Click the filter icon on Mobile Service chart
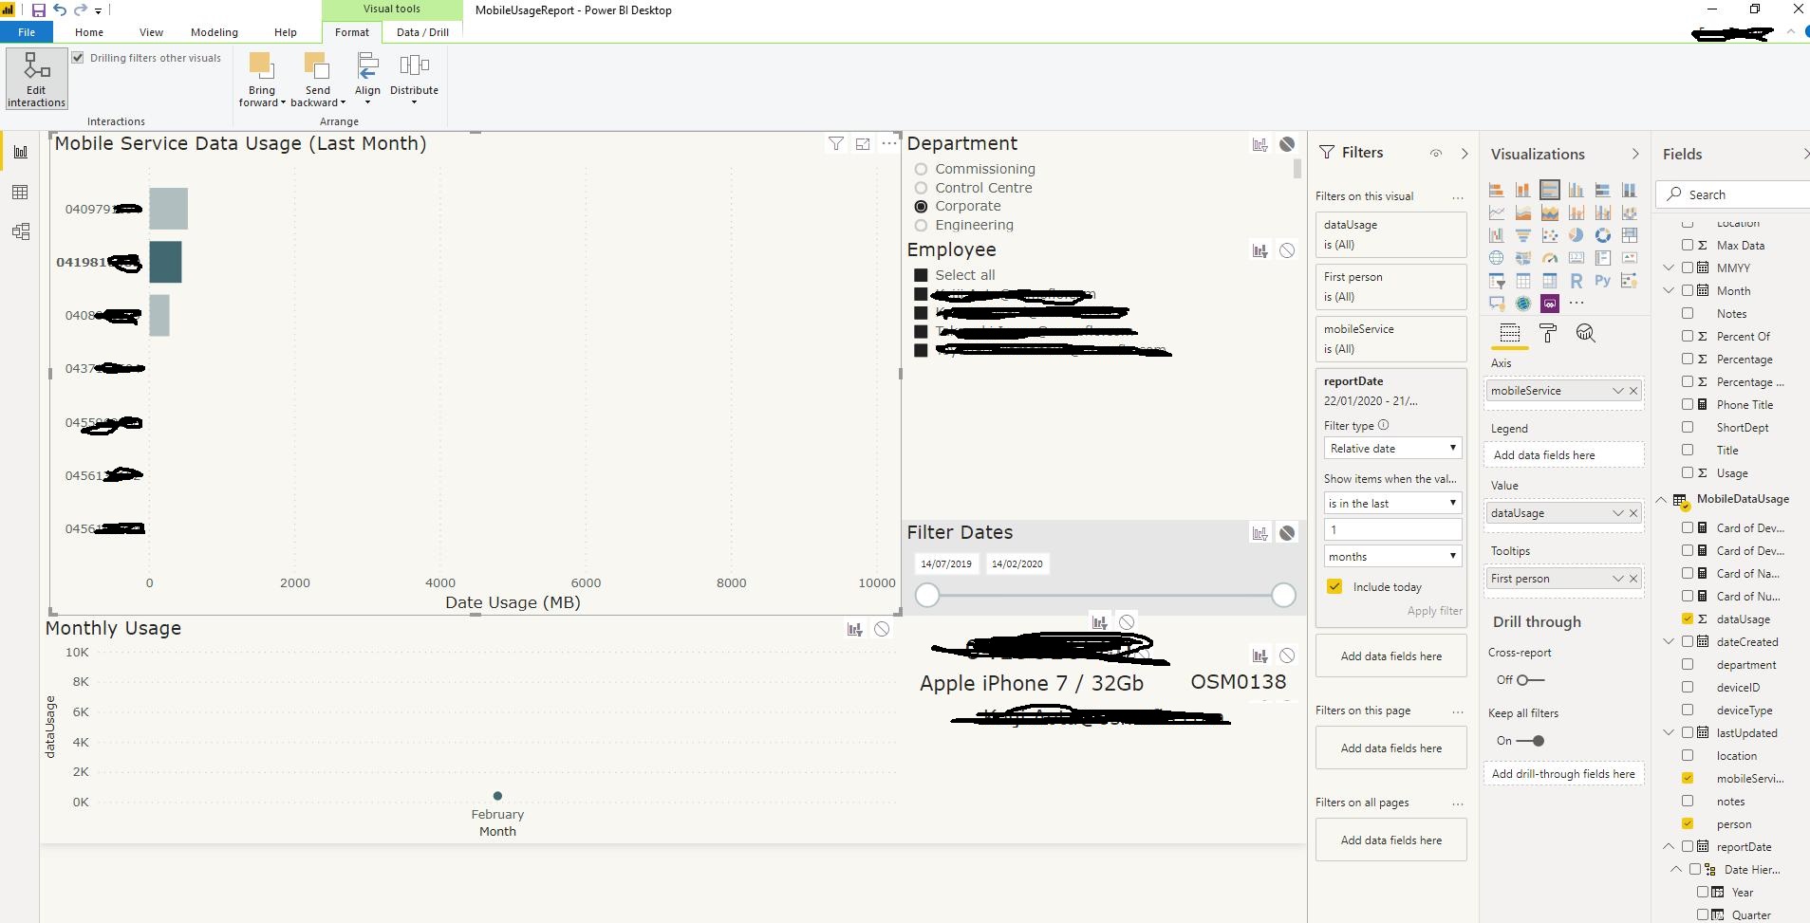The width and height of the screenshot is (1810, 923). [836, 144]
